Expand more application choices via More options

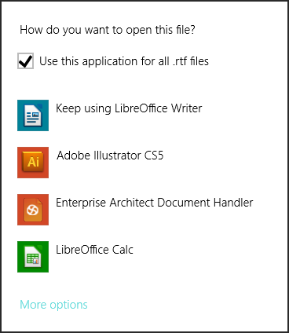pyautogui.click(x=53, y=305)
